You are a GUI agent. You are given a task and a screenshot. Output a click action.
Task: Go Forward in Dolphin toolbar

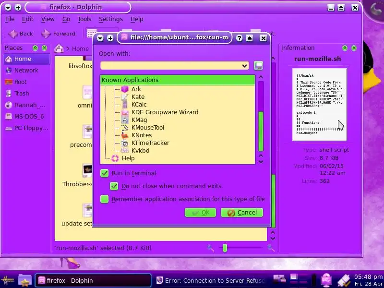58,34
